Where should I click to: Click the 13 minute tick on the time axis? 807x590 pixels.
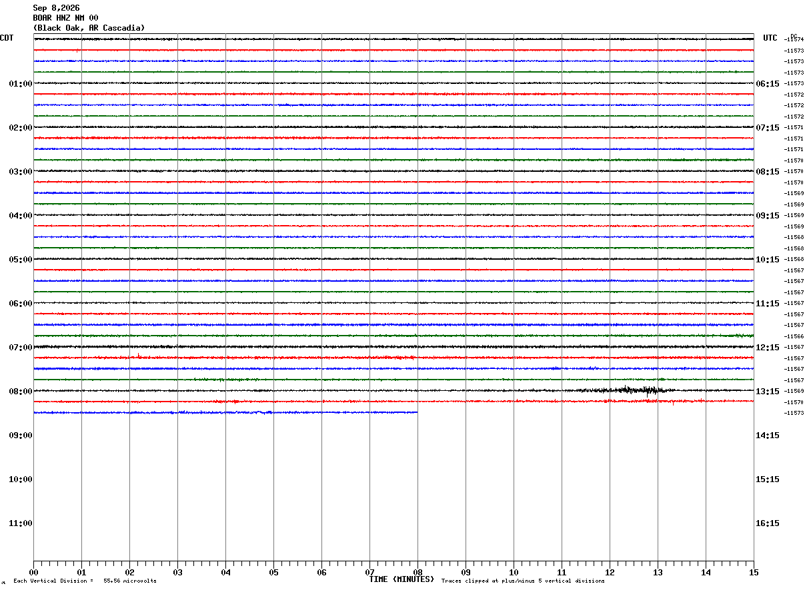click(658, 572)
